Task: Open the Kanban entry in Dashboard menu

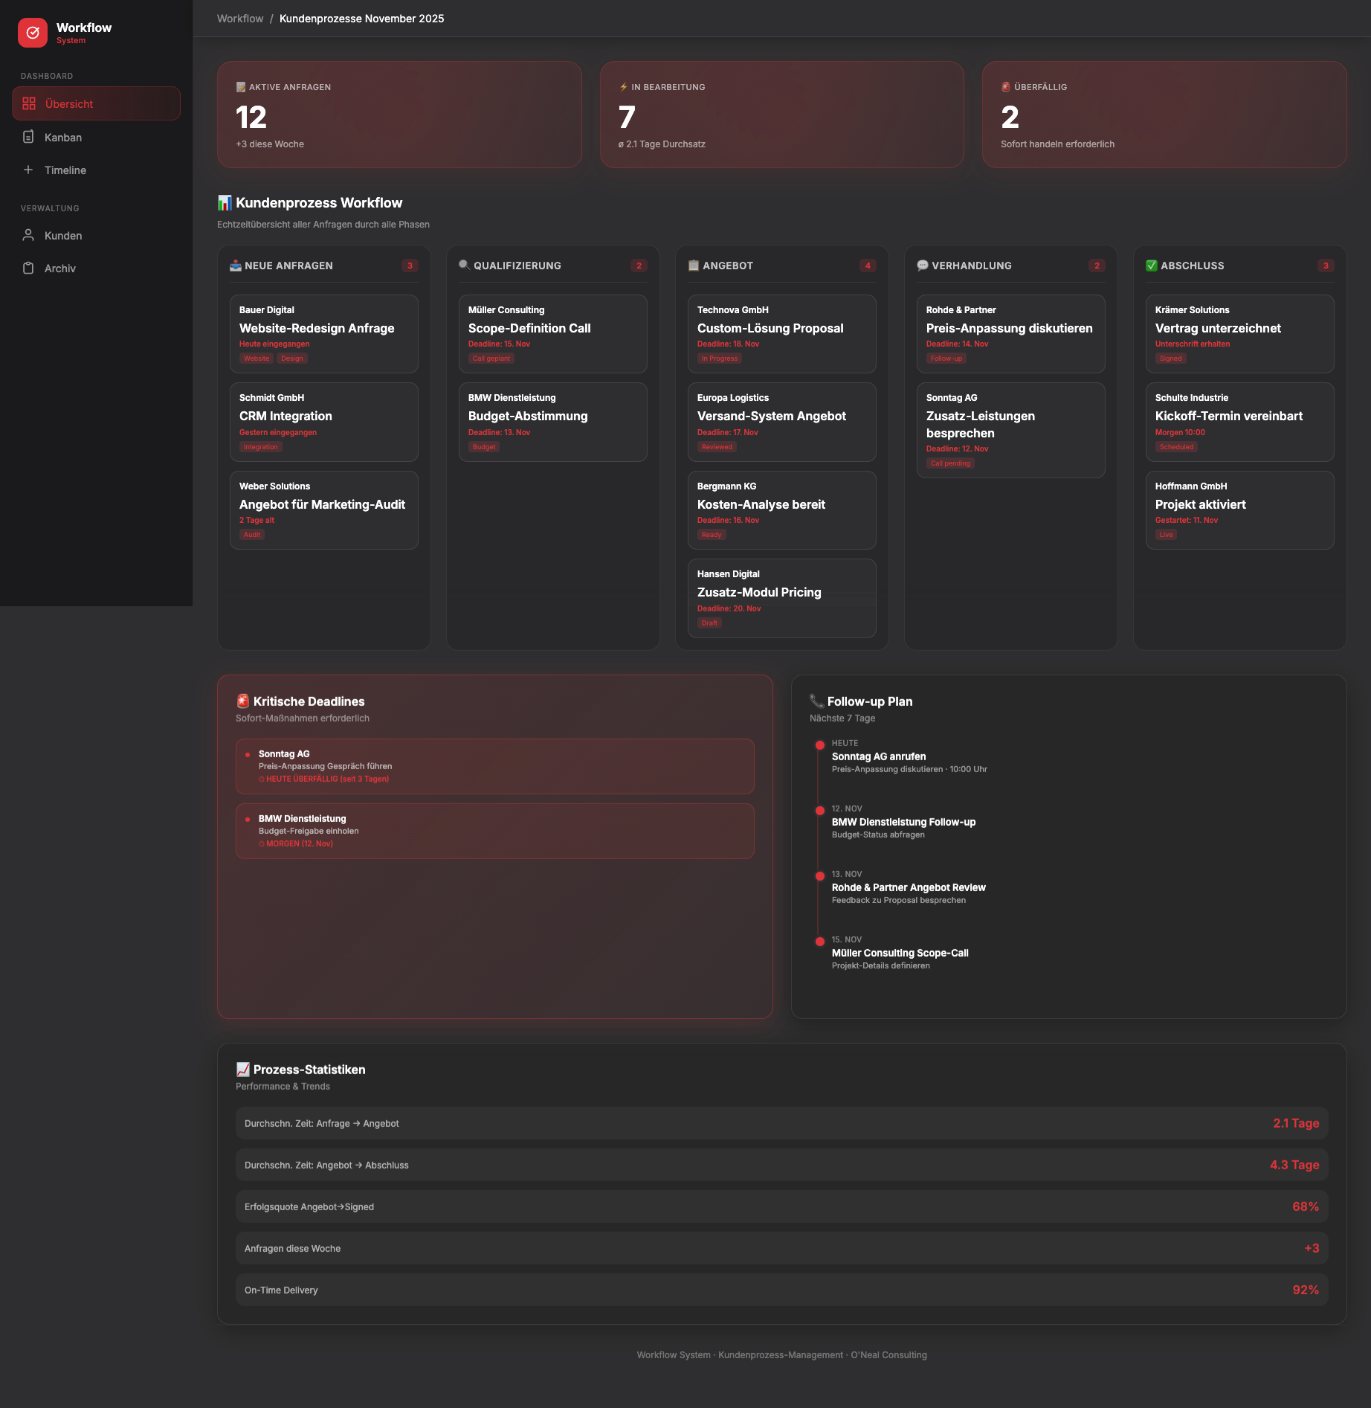Action: 63,137
